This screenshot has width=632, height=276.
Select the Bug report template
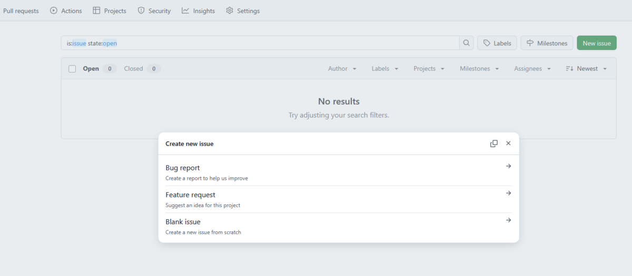pyautogui.click(x=183, y=168)
